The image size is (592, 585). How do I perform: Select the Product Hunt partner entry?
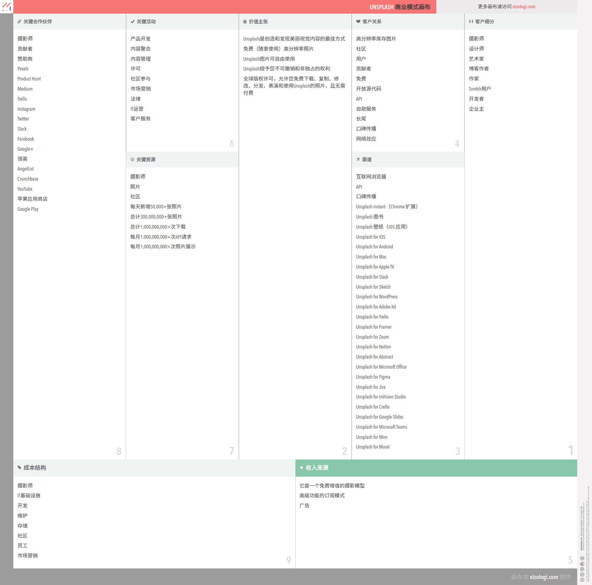point(29,79)
